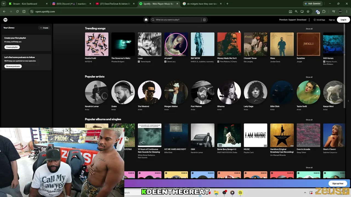Screen dimensions: 351x197
Task: Click the Create playlist button
Action: [12, 47]
